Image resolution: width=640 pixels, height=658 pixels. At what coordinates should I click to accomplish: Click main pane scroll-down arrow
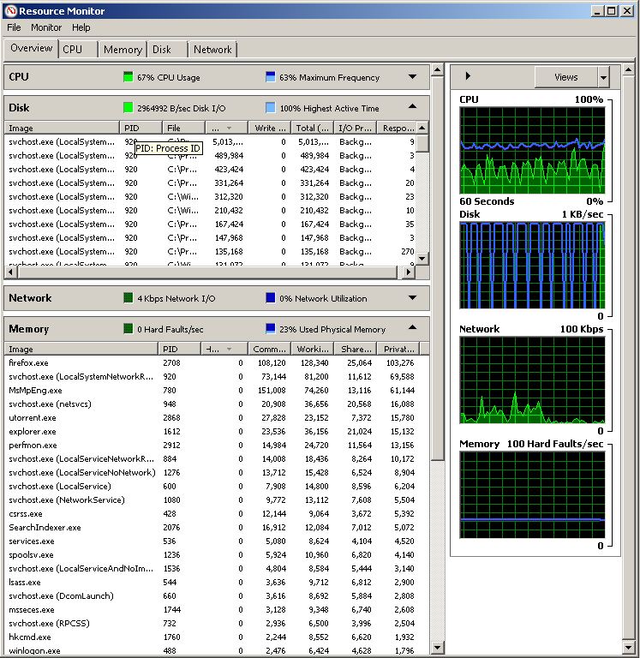pos(437,648)
